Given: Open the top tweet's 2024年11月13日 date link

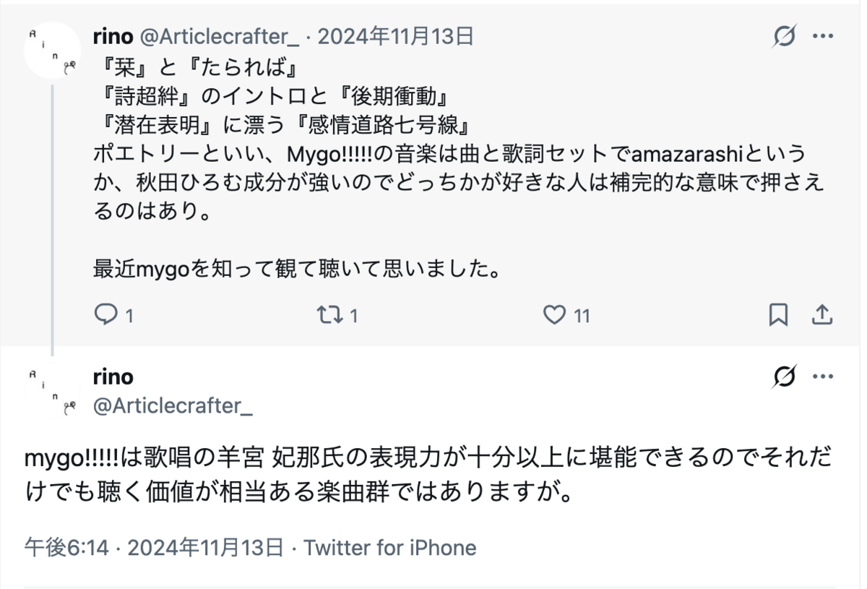Looking at the screenshot, I should pos(395,35).
